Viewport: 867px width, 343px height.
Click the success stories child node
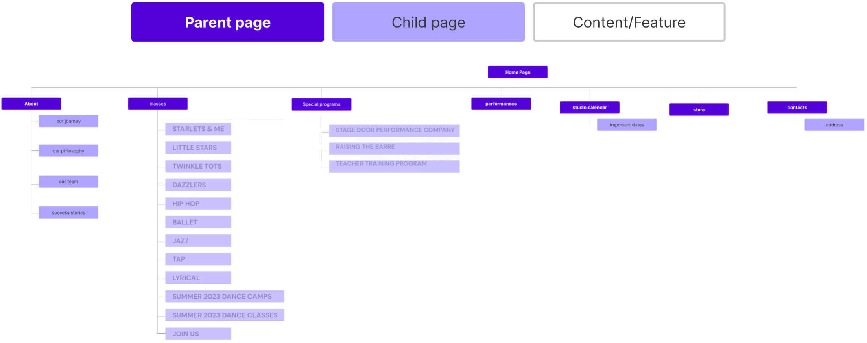coord(68,213)
